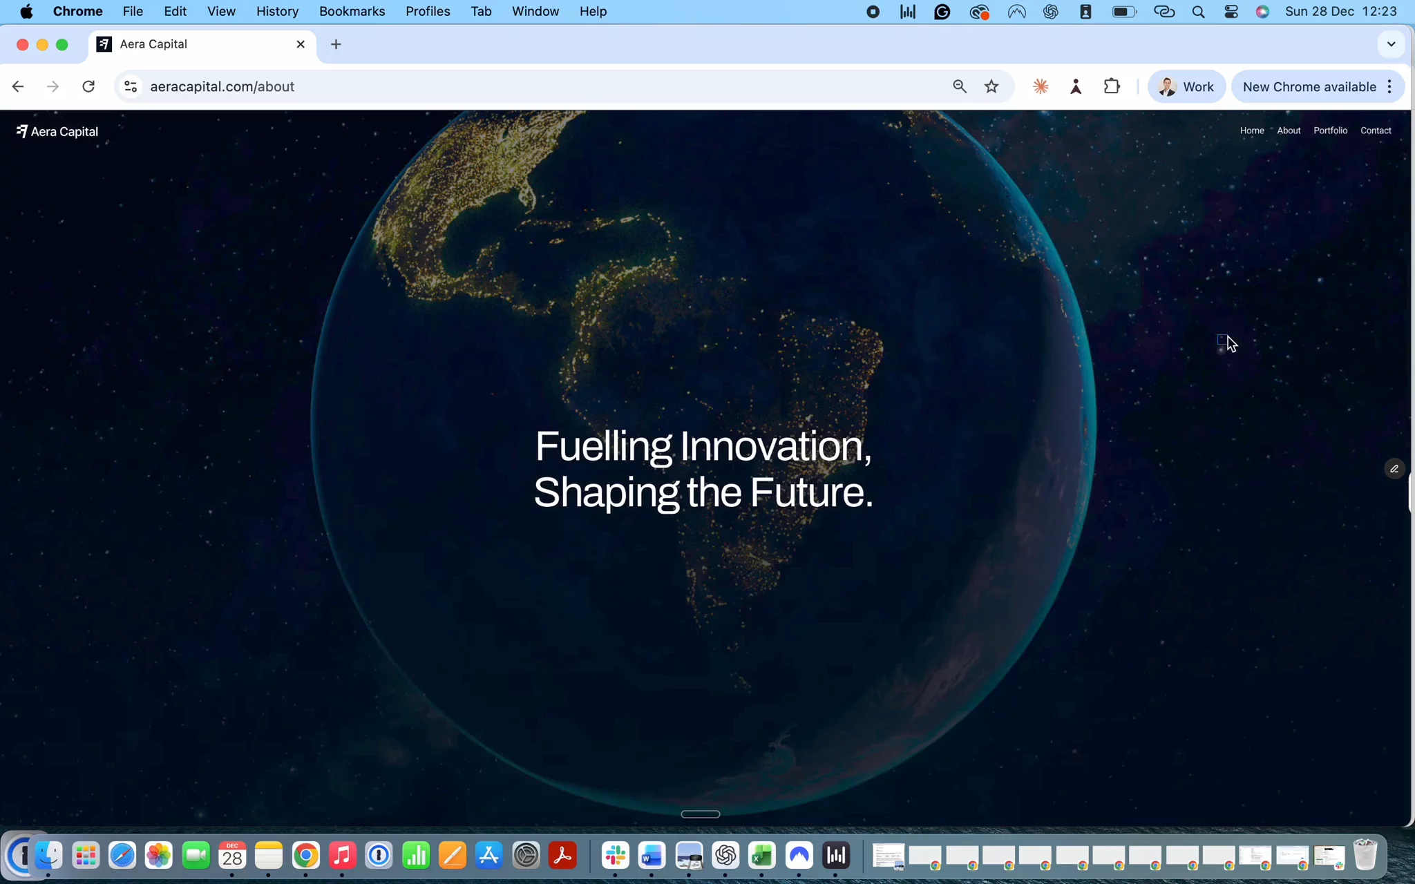
Task: Bookmark this page with the star icon
Action: click(991, 86)
